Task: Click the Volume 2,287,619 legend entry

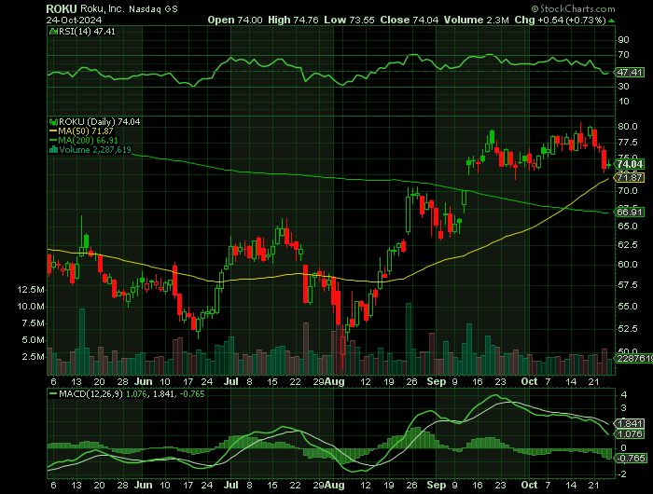Action: 95,150
